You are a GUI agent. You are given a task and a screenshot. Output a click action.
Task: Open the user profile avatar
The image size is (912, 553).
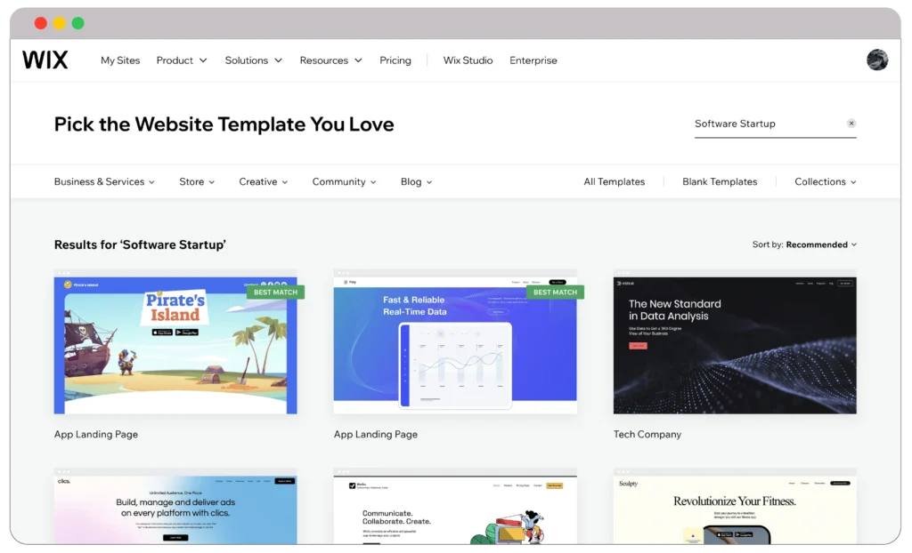tap(876, 60)
